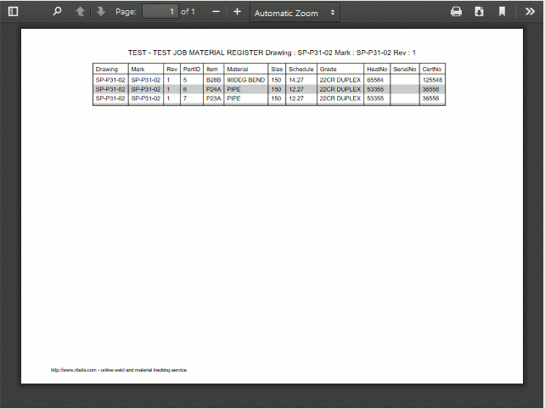Image resolution: width=545 pixels, height=409 pixels.
Task: Click the page number input field
Action: [160, 12]
